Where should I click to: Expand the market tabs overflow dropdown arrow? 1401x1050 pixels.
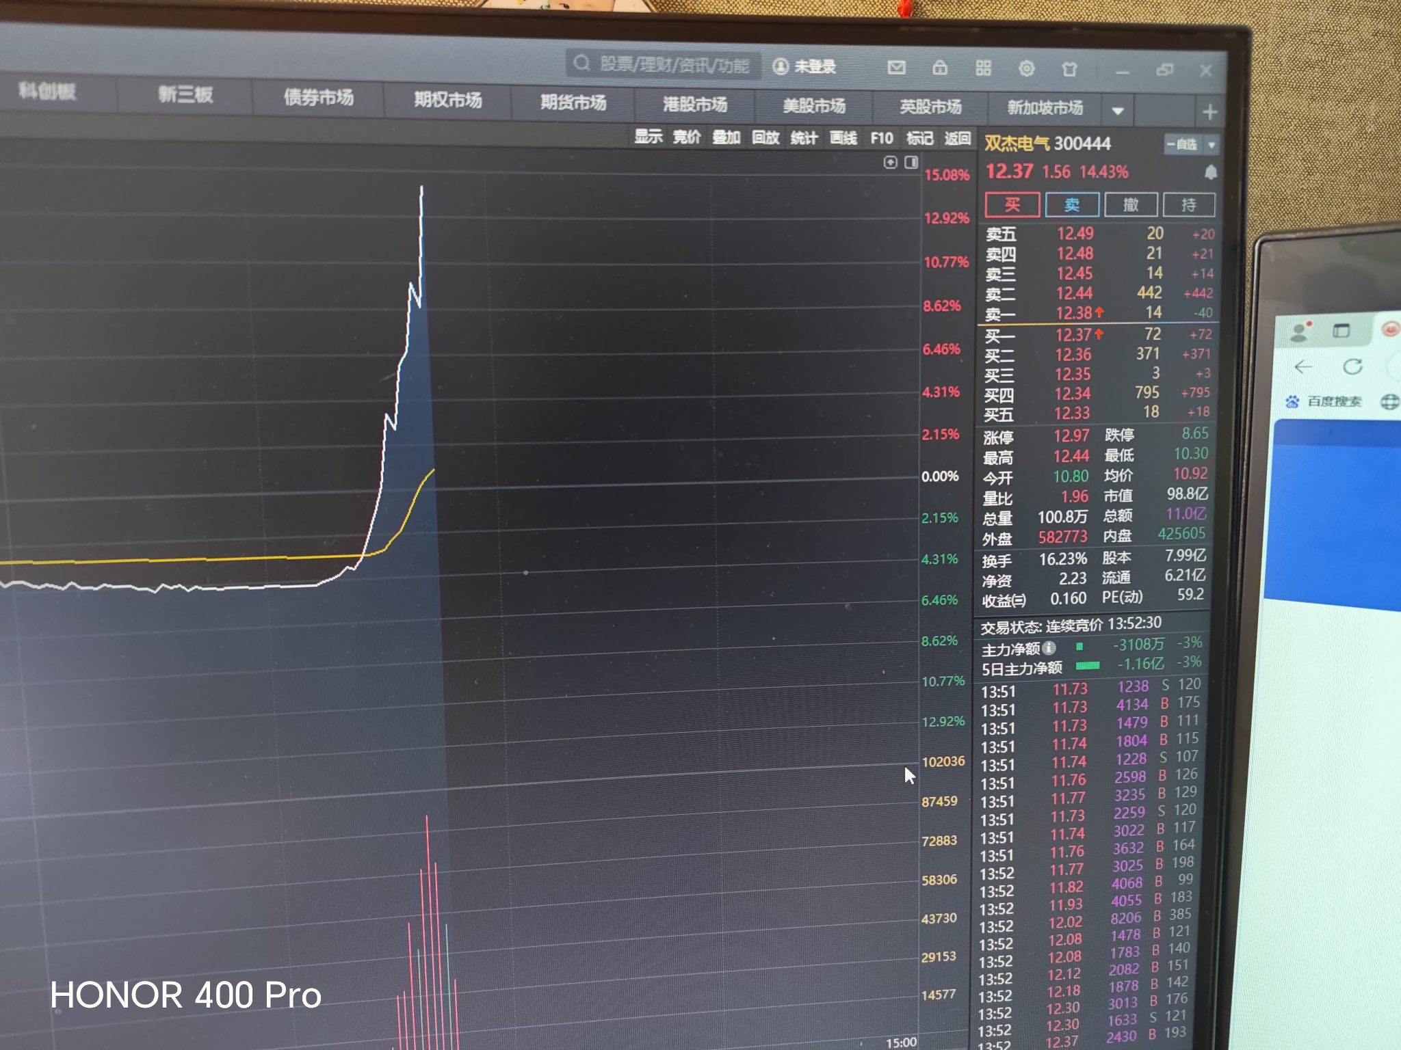tap(1118, 111)
